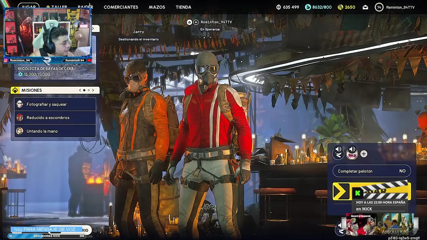
Task: Mute the second squad member's voice icon
Action: click(x=352, y=153)
